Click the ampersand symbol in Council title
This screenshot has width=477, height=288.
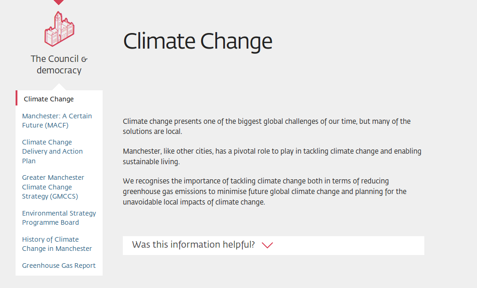point(84,59)
